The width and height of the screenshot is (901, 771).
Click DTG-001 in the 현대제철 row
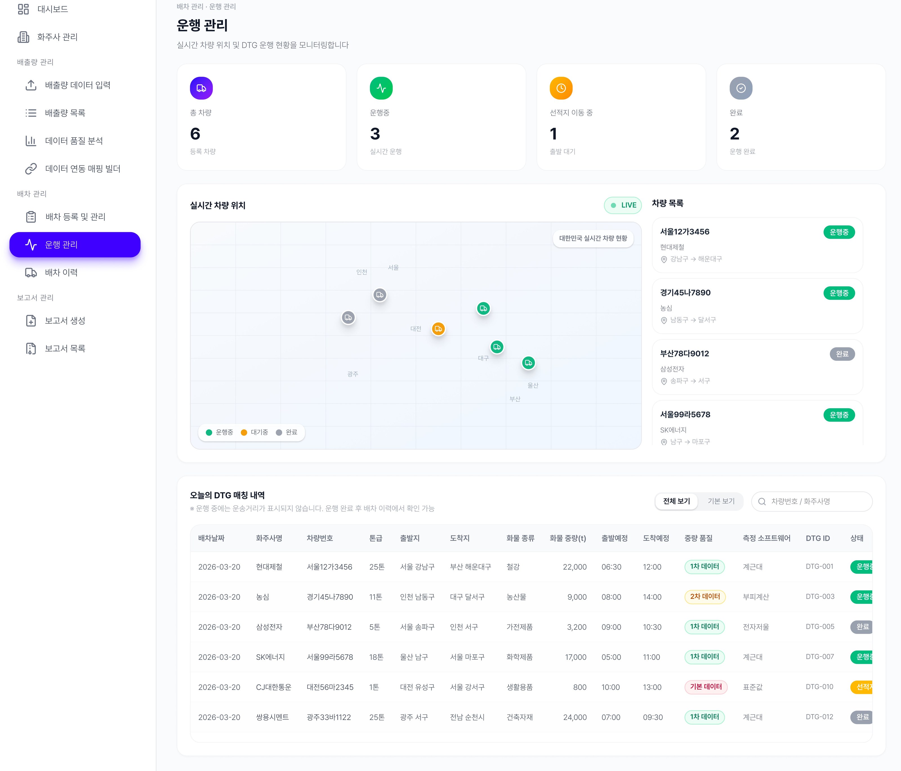(x=819, y=567)
